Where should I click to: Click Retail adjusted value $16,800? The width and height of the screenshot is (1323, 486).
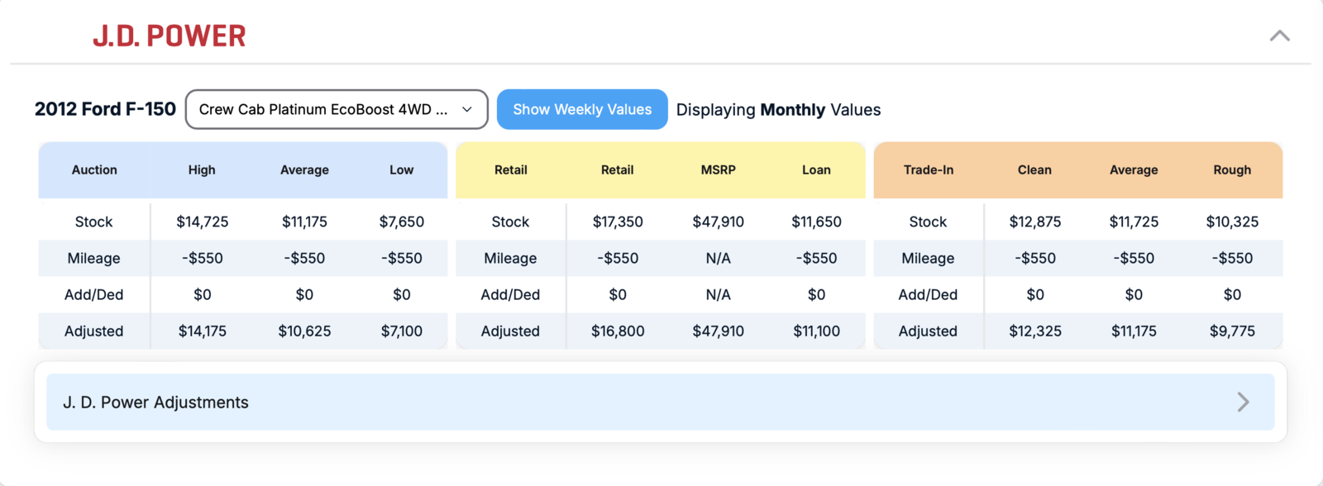click(618, 331)
